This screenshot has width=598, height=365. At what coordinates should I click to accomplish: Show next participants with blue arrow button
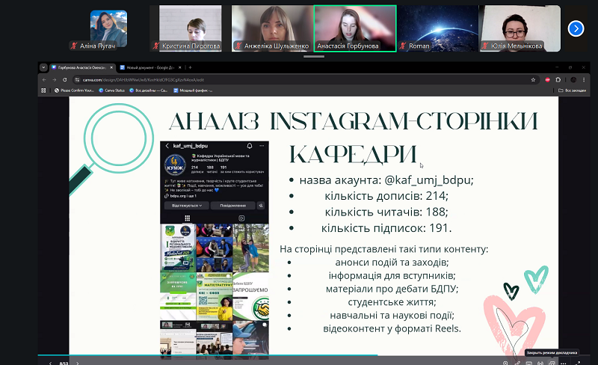pos(576,28)
